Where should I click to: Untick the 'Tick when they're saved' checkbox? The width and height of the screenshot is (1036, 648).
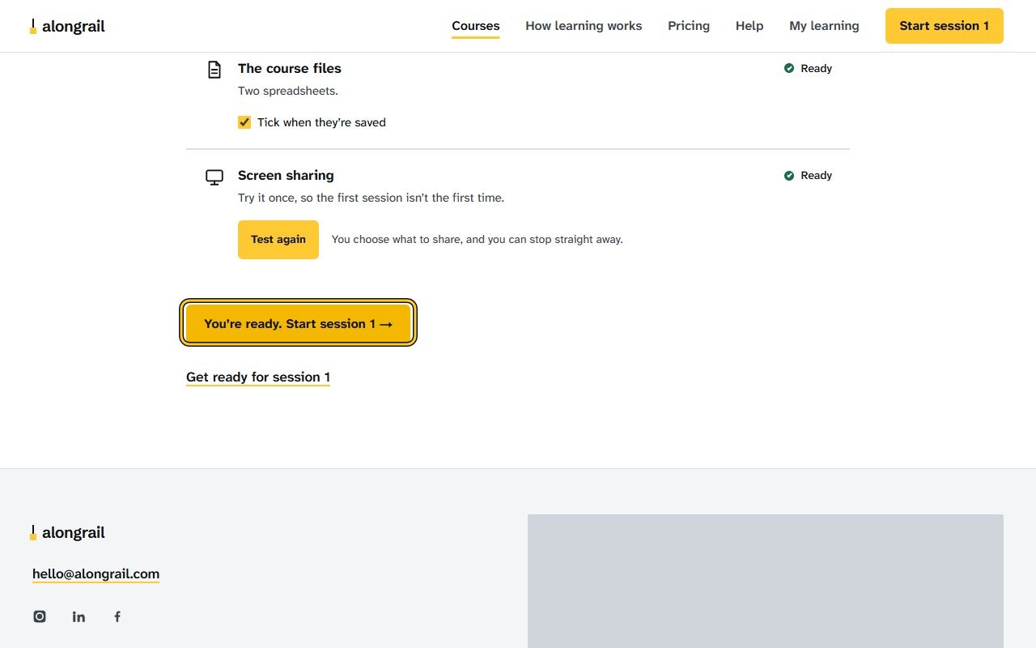click(x=244, y=122)
